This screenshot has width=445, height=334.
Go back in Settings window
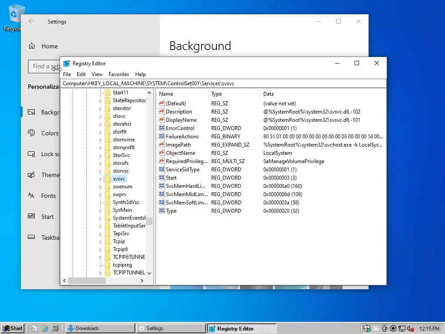tap(31, 21)
